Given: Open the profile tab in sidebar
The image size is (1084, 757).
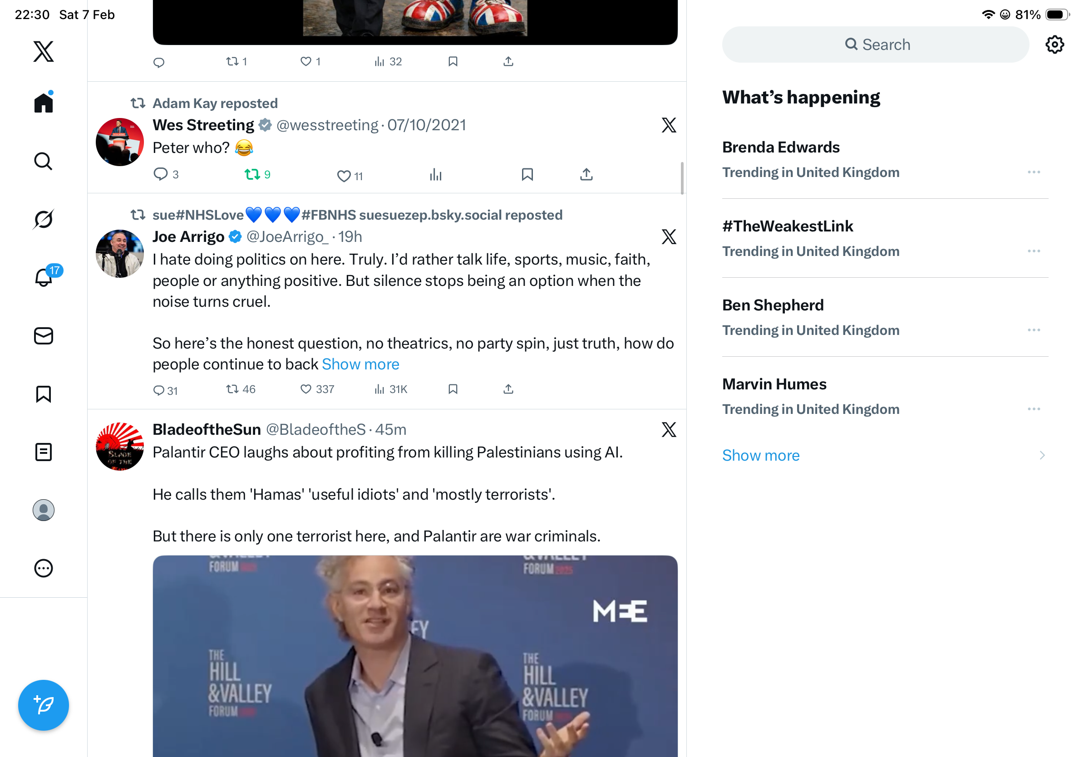Looking at the screenshot, I should pyautogui.click(x=44, y=510).
